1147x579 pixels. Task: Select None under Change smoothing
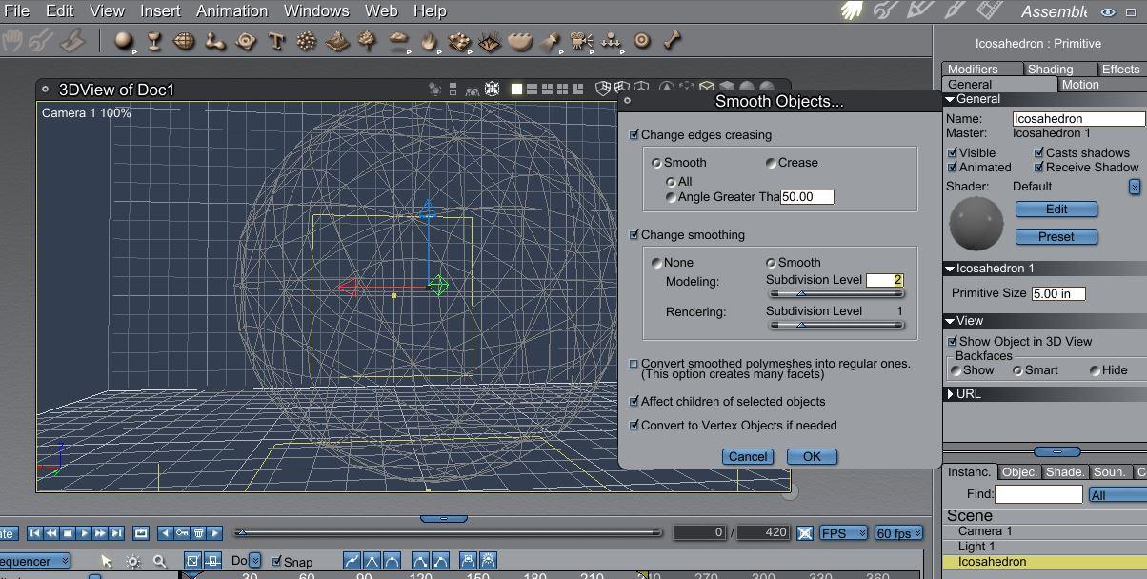tap(656, 263)
